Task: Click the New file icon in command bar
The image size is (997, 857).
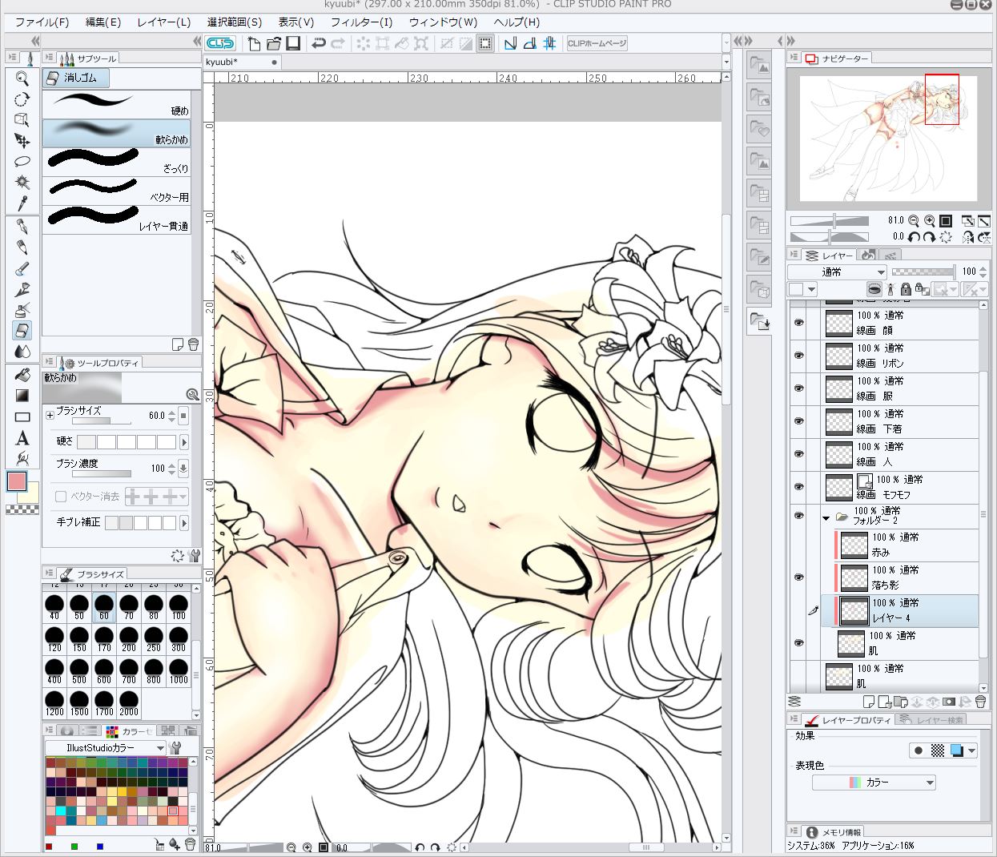Action: click(x=255, y=43)
